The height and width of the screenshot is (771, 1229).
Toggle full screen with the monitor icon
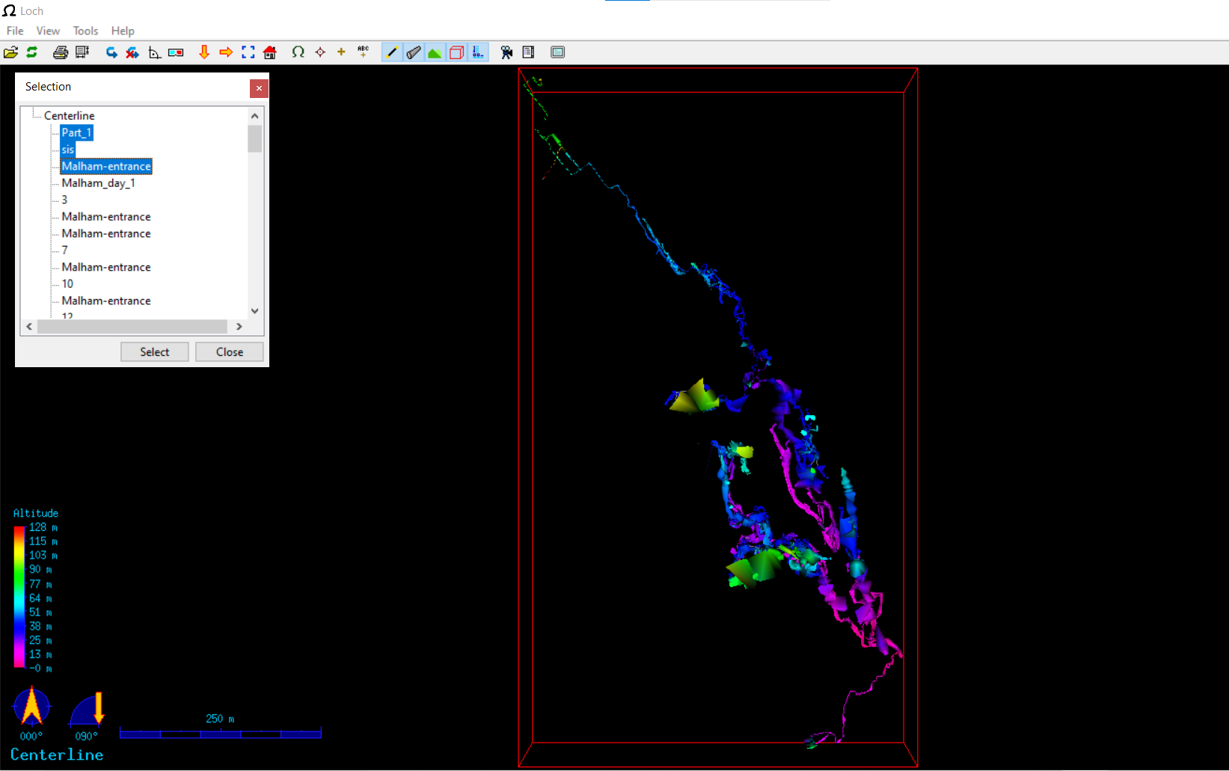click(x=557, y=52)
